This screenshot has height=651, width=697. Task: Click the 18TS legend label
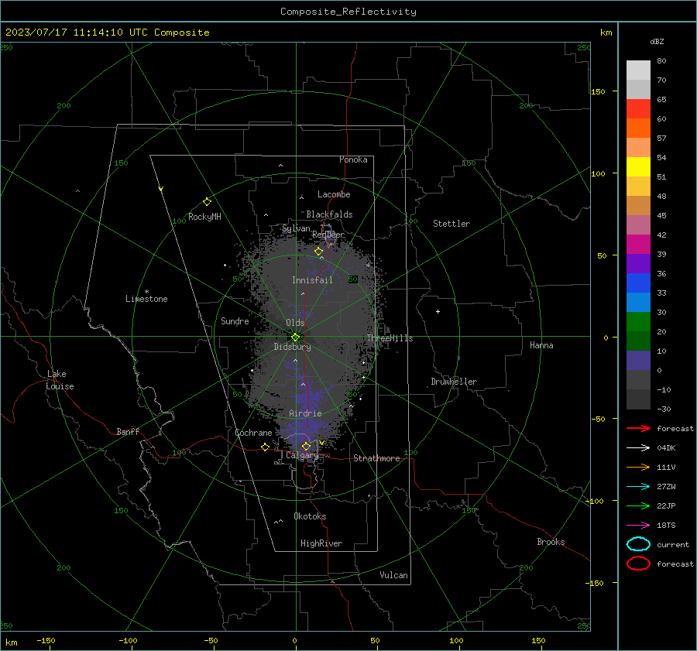(x=666, y=526)
